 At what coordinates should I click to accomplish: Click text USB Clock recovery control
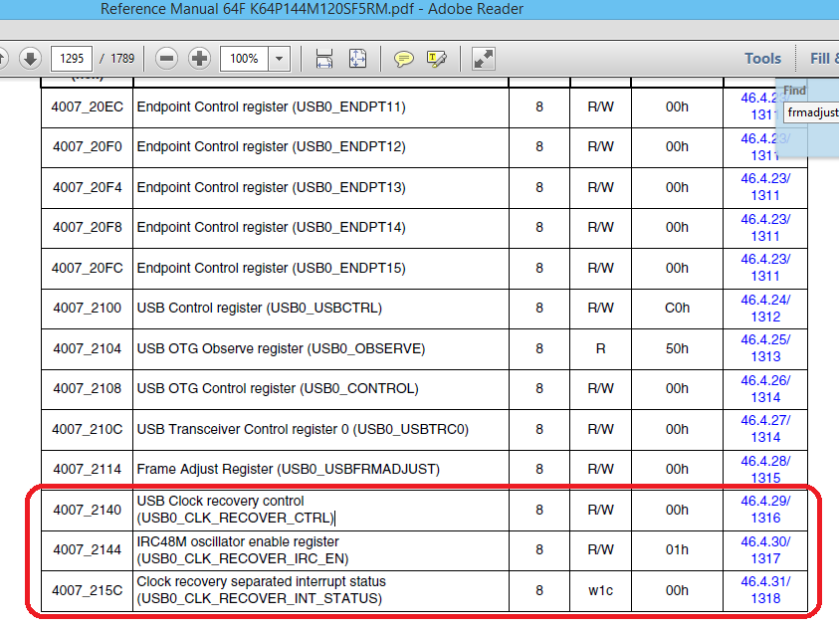[221, 501]
